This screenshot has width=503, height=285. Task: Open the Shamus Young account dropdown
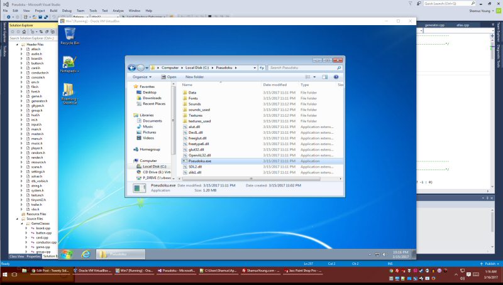[x=482, y=11]
